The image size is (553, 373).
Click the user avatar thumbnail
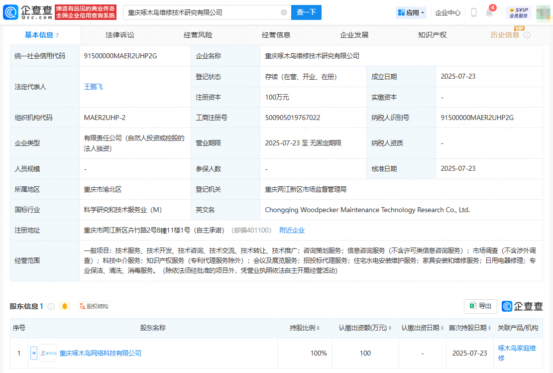pyautogui.click(x=543, y=13)
